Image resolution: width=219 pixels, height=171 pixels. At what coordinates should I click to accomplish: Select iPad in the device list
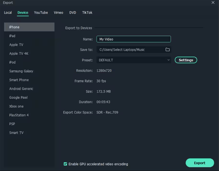pos(29,36)
